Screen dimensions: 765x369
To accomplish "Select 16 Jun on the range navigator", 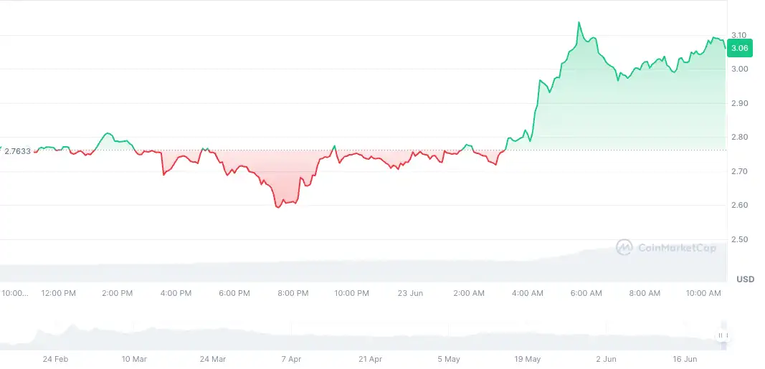I will point(684,359).
